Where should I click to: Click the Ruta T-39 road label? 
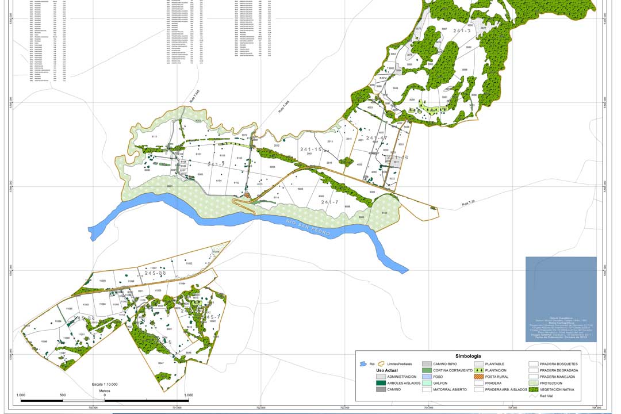click(468, 202)
